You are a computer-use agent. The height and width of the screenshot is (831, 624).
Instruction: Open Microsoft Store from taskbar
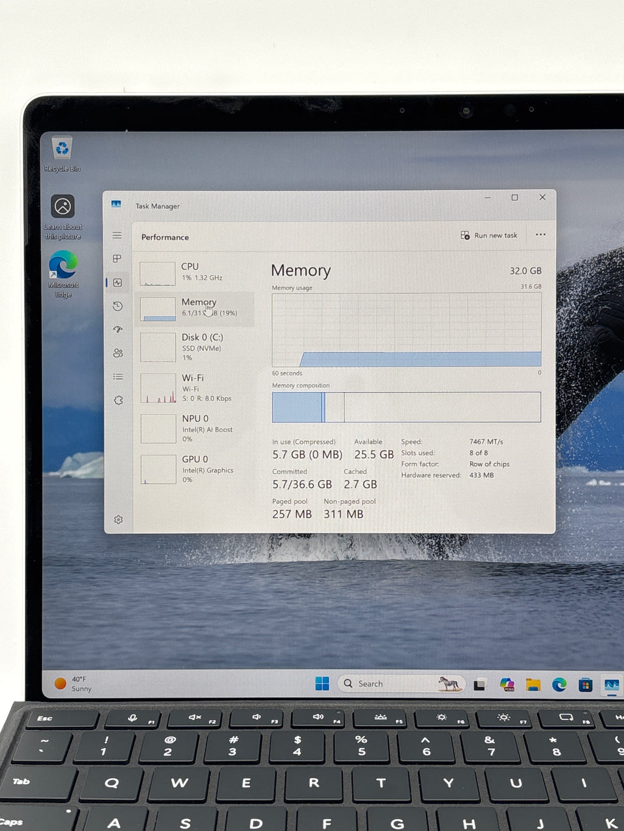(x=586, y=685)
